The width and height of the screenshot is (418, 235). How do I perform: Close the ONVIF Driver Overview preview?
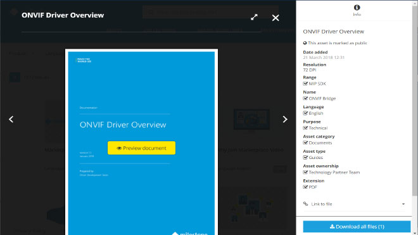(275, 18)
